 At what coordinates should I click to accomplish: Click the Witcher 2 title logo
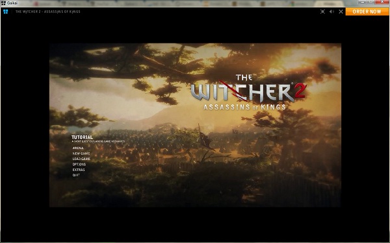(248, 92)
